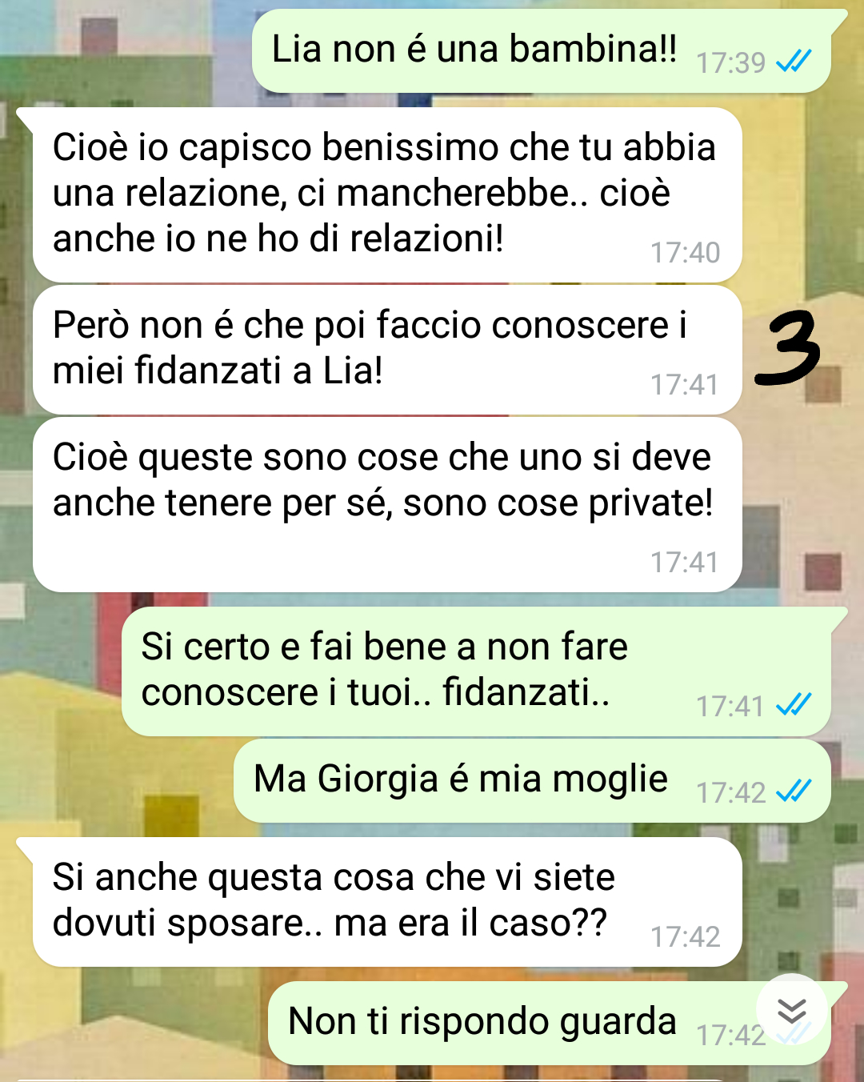Tap read ticks on 'Si certo e fai bene' message
The image size is (864, 1082).
click(794, 704)
